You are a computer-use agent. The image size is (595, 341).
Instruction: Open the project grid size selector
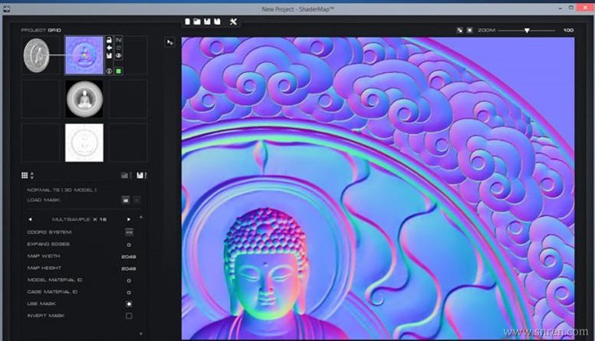pyautogui.click(x=27, y=175)
